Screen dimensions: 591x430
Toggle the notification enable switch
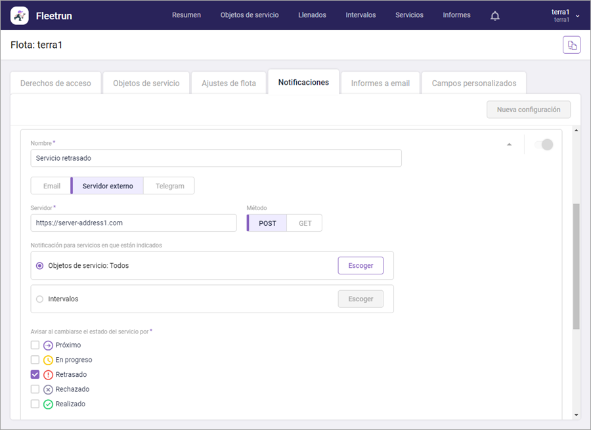pyautogui.click(x=544, y=144)
